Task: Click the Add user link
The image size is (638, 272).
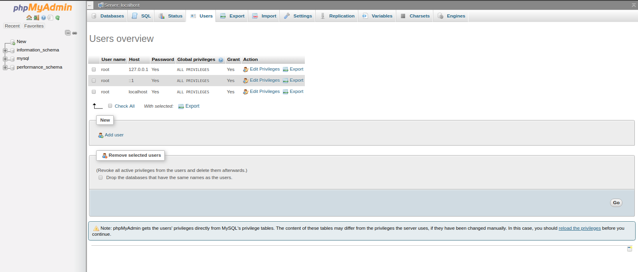Action: tap(114, 135)
